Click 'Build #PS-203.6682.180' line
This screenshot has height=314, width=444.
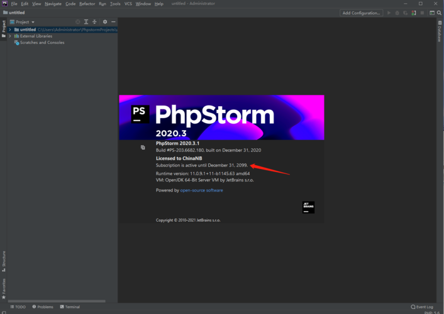click(208, 150)
